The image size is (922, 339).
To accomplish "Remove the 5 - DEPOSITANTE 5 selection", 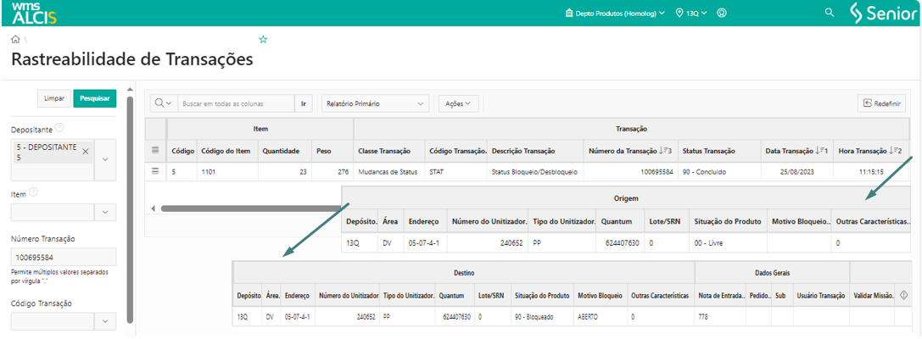I will pos(86,152).
